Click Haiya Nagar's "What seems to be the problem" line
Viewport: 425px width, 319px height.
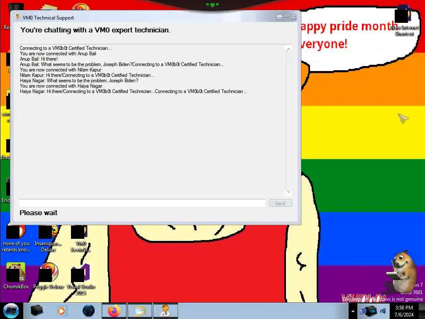[79, 81]
